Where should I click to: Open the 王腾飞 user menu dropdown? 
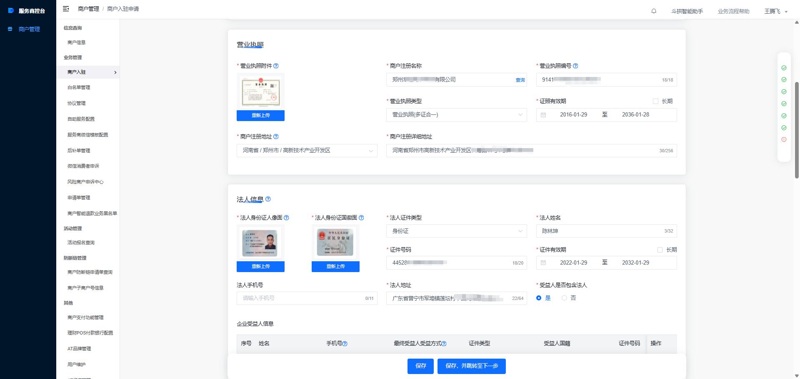[776, 12]
